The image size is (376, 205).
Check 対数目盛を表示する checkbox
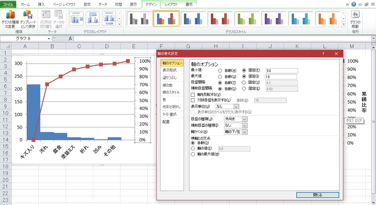click(x=193, y=100)
